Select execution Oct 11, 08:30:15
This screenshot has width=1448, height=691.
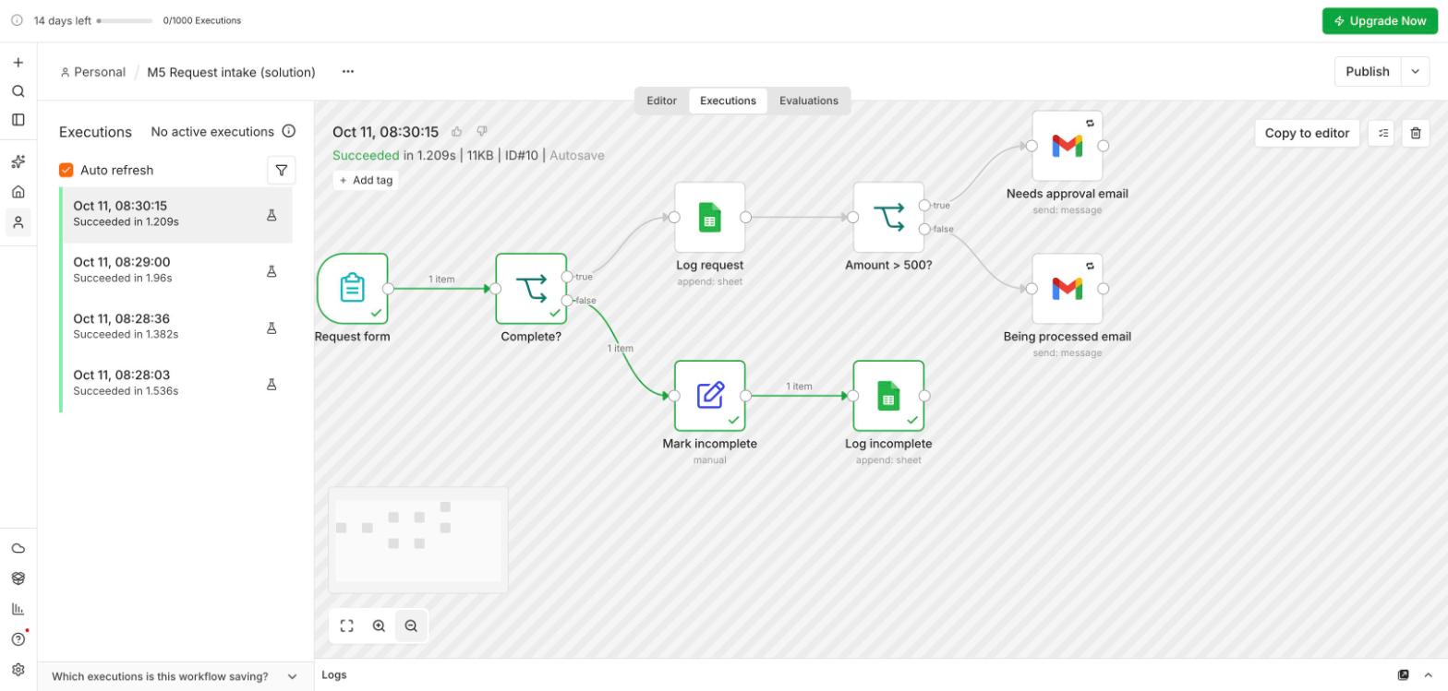[x=175, y=215]
